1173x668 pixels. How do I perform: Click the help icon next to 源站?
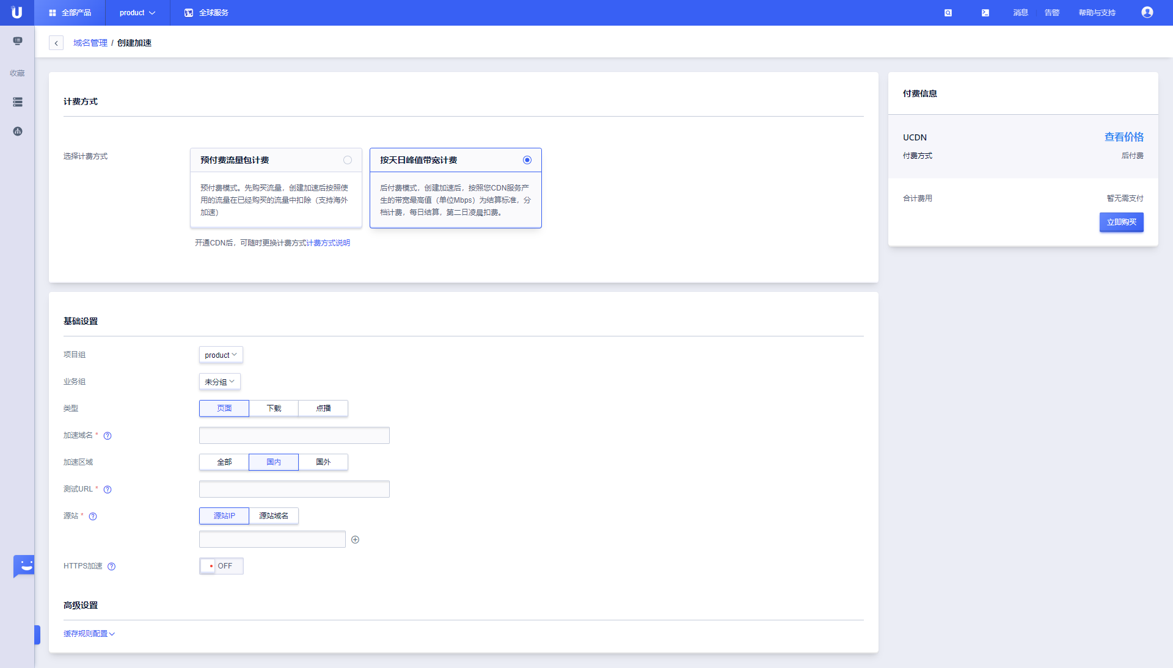tap(93, 517)
